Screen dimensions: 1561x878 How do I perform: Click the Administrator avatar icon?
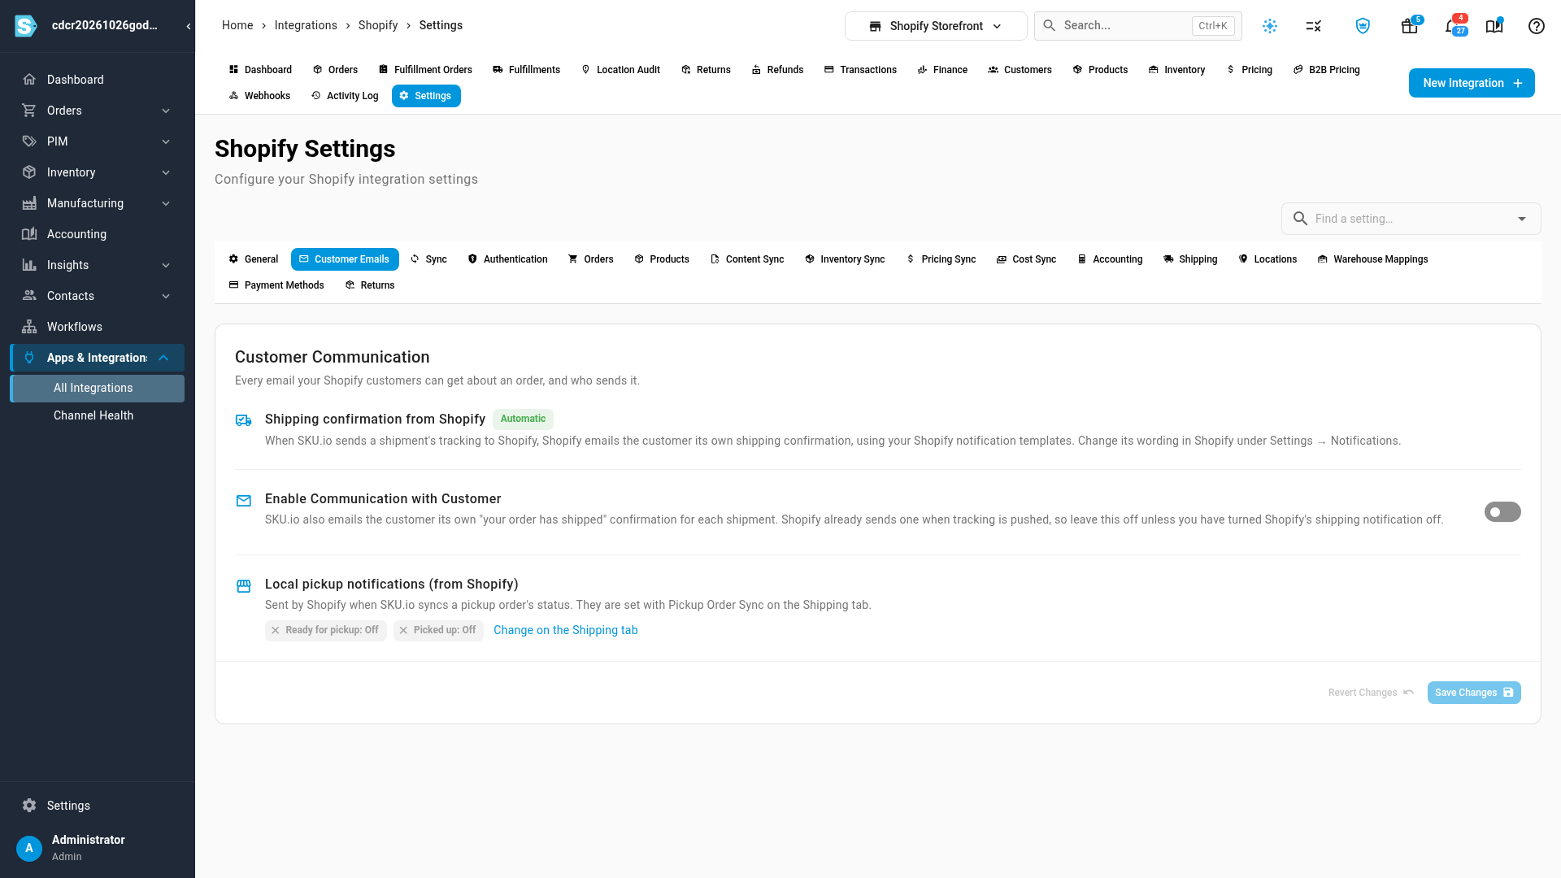pyautogui.click(x=29, y=848)
